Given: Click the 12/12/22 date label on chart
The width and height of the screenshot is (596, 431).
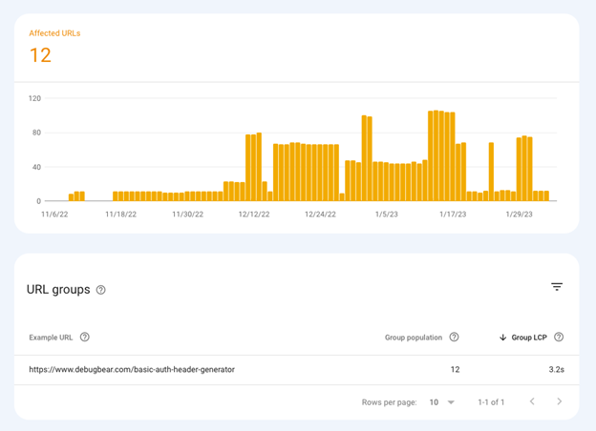Looking at the screenshot, I should pyautogui.click(x=253, y=215).
